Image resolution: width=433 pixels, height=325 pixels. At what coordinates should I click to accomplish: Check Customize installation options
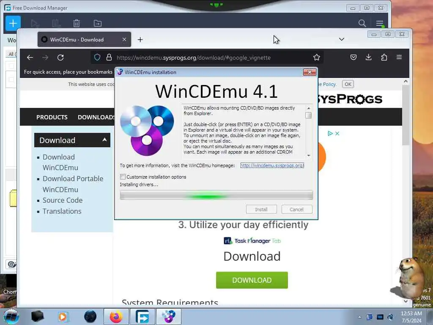pyautogui.click(x=123, y=177)
